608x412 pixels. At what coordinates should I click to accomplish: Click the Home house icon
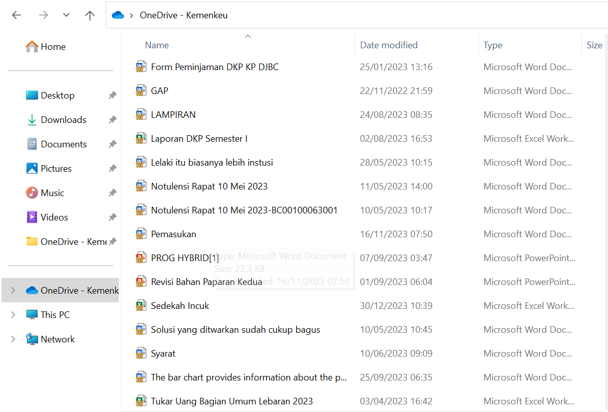32,47
